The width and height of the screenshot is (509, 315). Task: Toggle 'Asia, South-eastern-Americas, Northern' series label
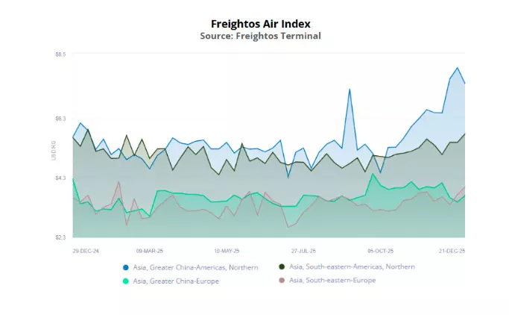(x=352, y=266)
